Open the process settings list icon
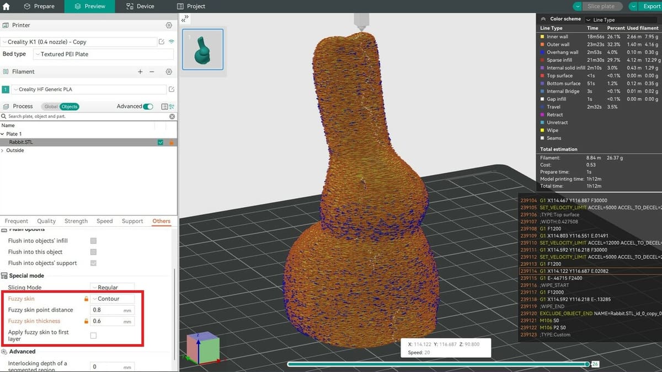The height and width of the screenshot is (372, 662). point(164,106)
